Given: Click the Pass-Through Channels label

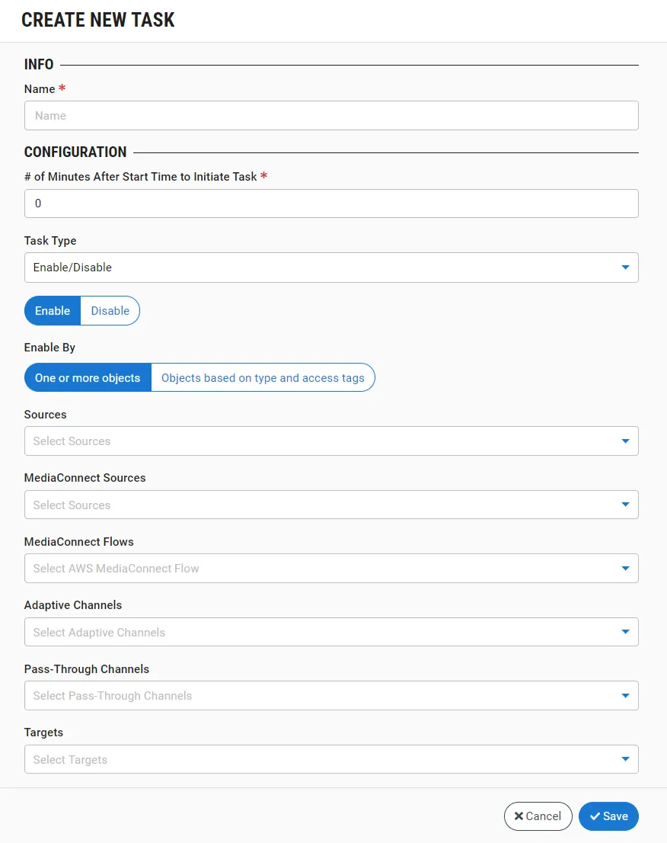Looking at the screenshot, I should (87, 668).
